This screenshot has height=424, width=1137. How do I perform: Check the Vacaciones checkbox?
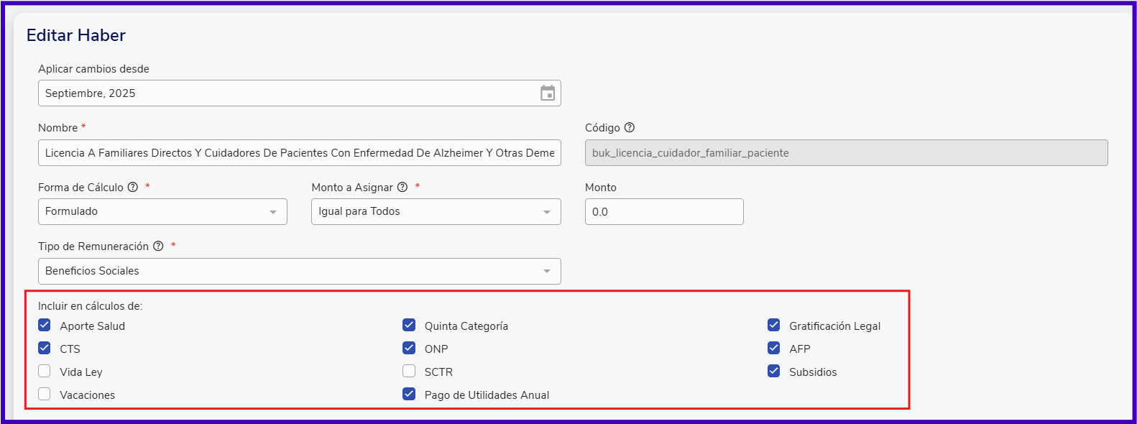(x=45, y=394)
